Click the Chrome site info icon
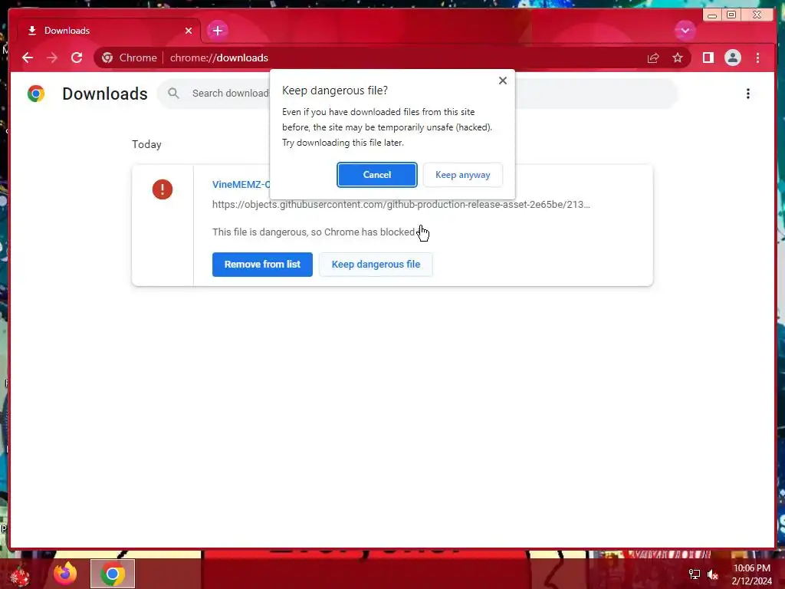Image resolution: width=785 pixels, height=589 pixels. 107,58
